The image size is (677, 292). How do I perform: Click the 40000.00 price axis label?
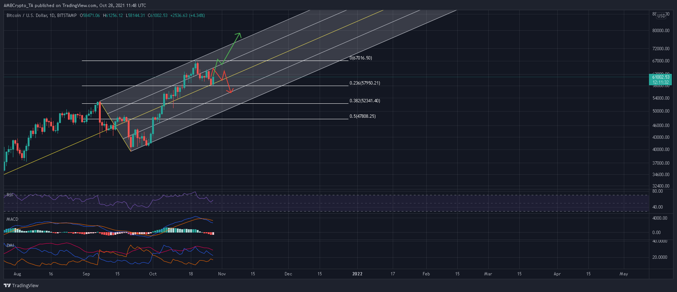(x=661, y=150)
